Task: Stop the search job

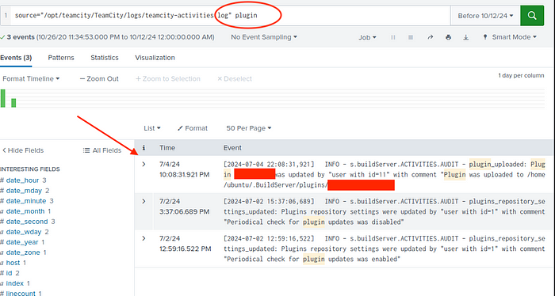Action: tap(411, 37)
